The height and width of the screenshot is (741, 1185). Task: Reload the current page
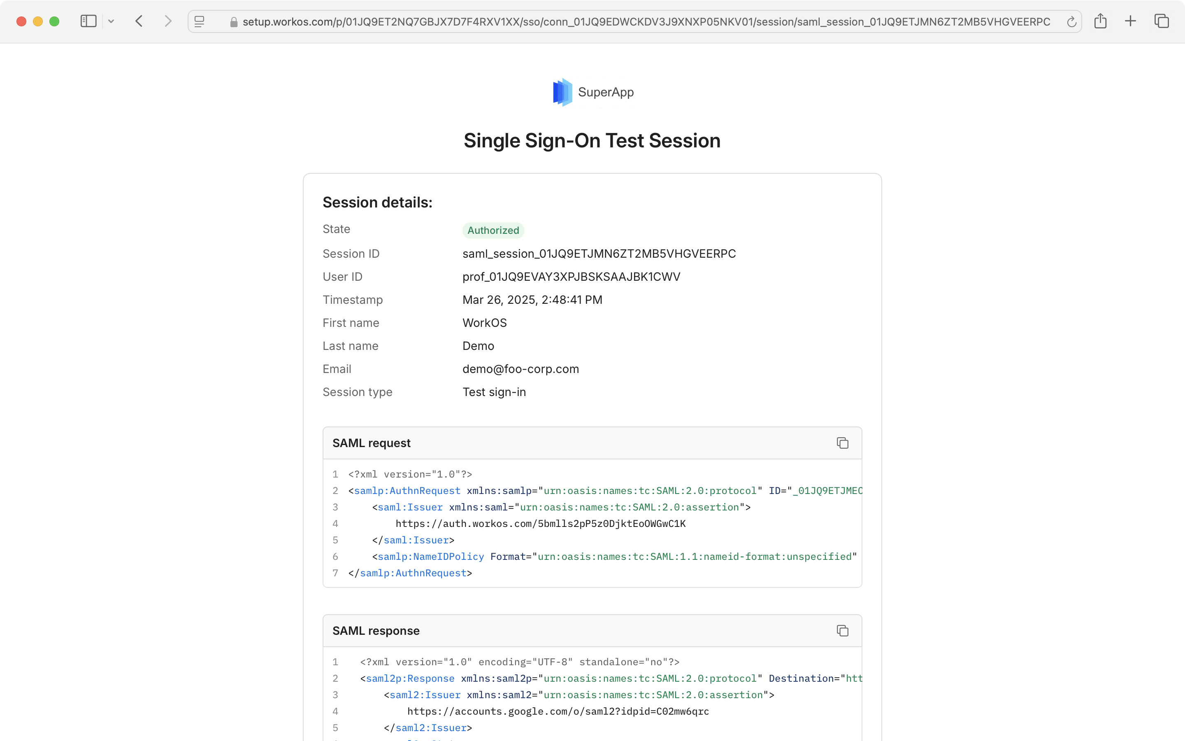(1071, 21)
